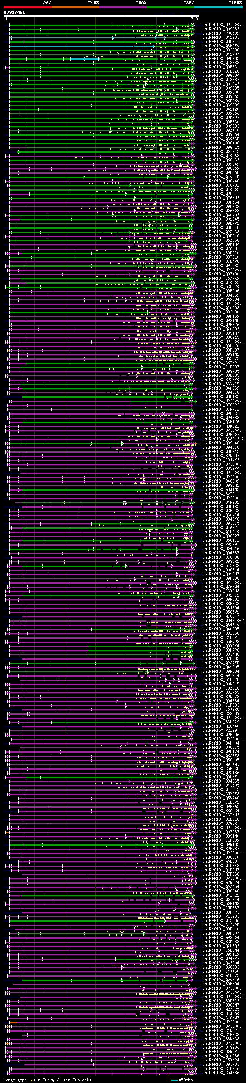
Task: Open the UniRef100_B9GWA6 hit
Action: point(221,143)
